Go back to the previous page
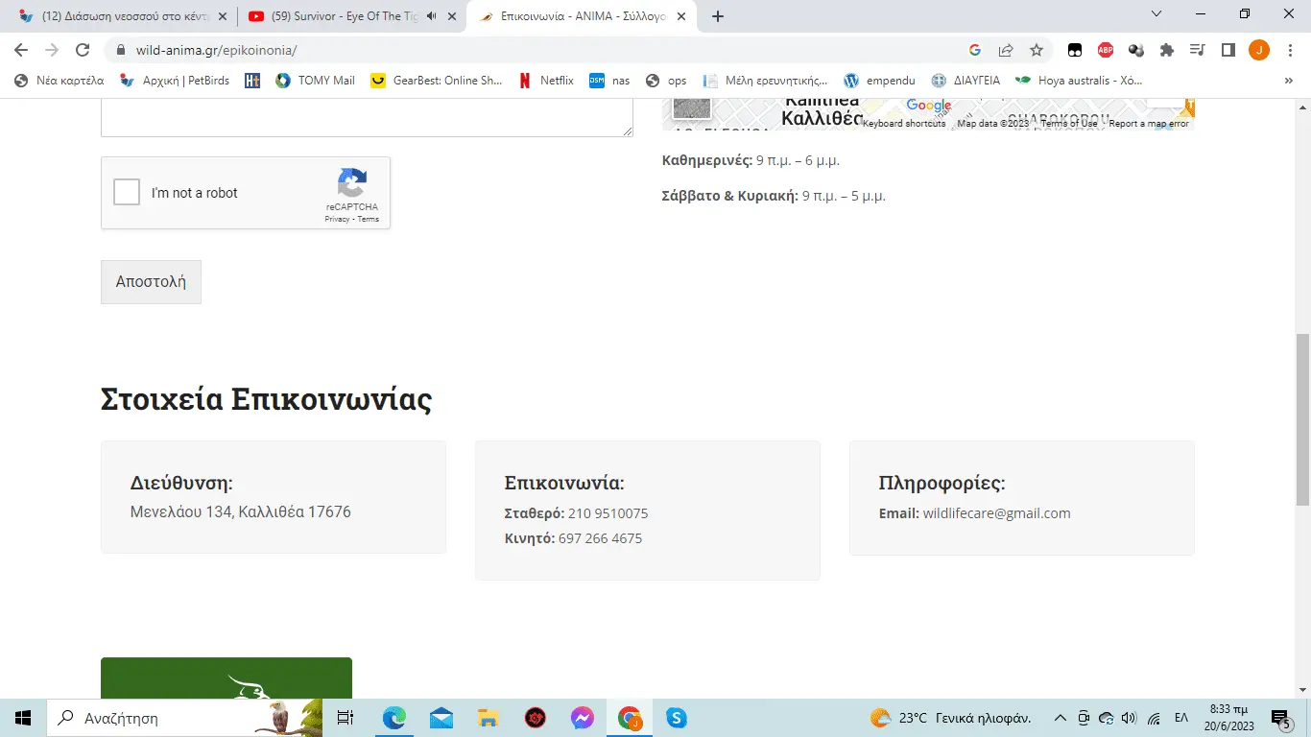The height and width of the screenshot is (737, 1311). pyautogui.click(x=21, y=50)
